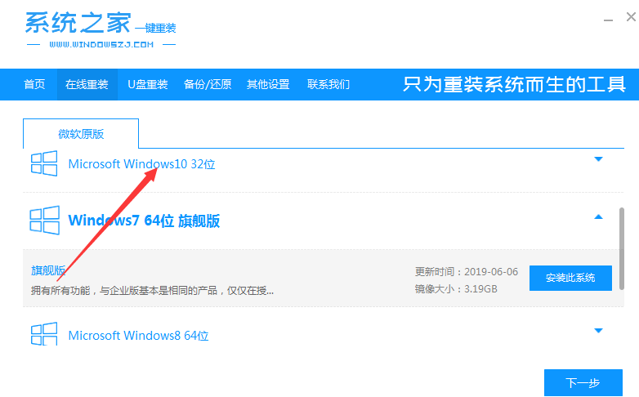
Task: Open the 备份/还原 menu item
Action: (208, 85)
